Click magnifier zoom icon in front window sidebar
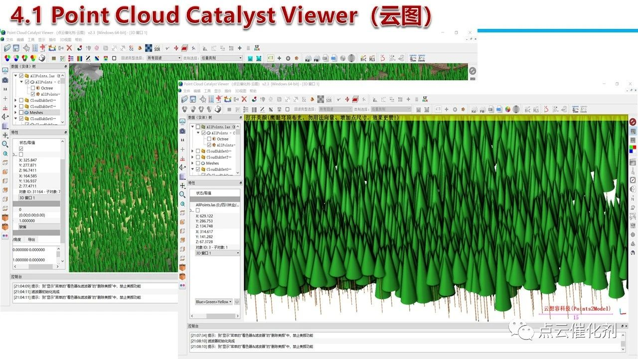 coord(182,194)
